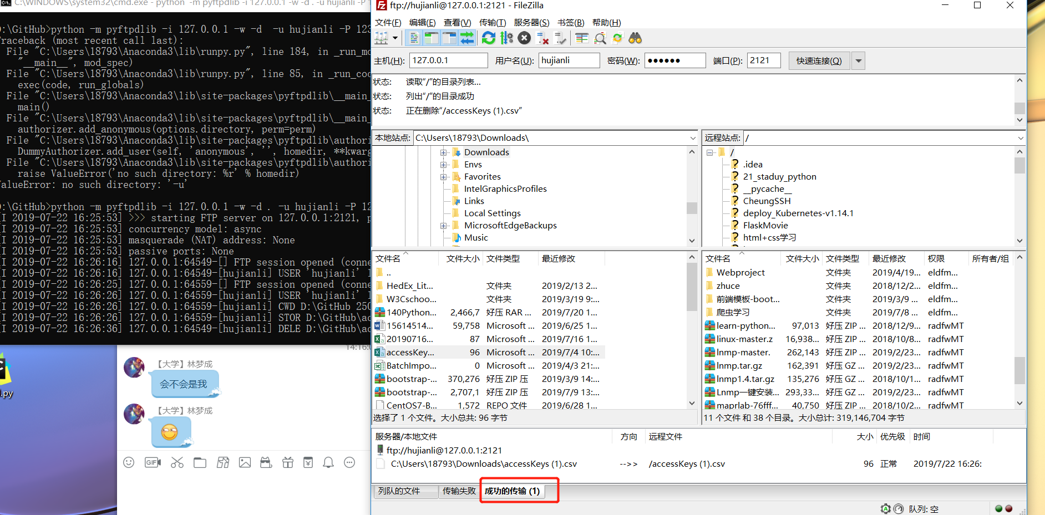Click the 密码 password field
Image resolution: width=1045 pixels, height=515 pixels.
(x=675, y=60)
